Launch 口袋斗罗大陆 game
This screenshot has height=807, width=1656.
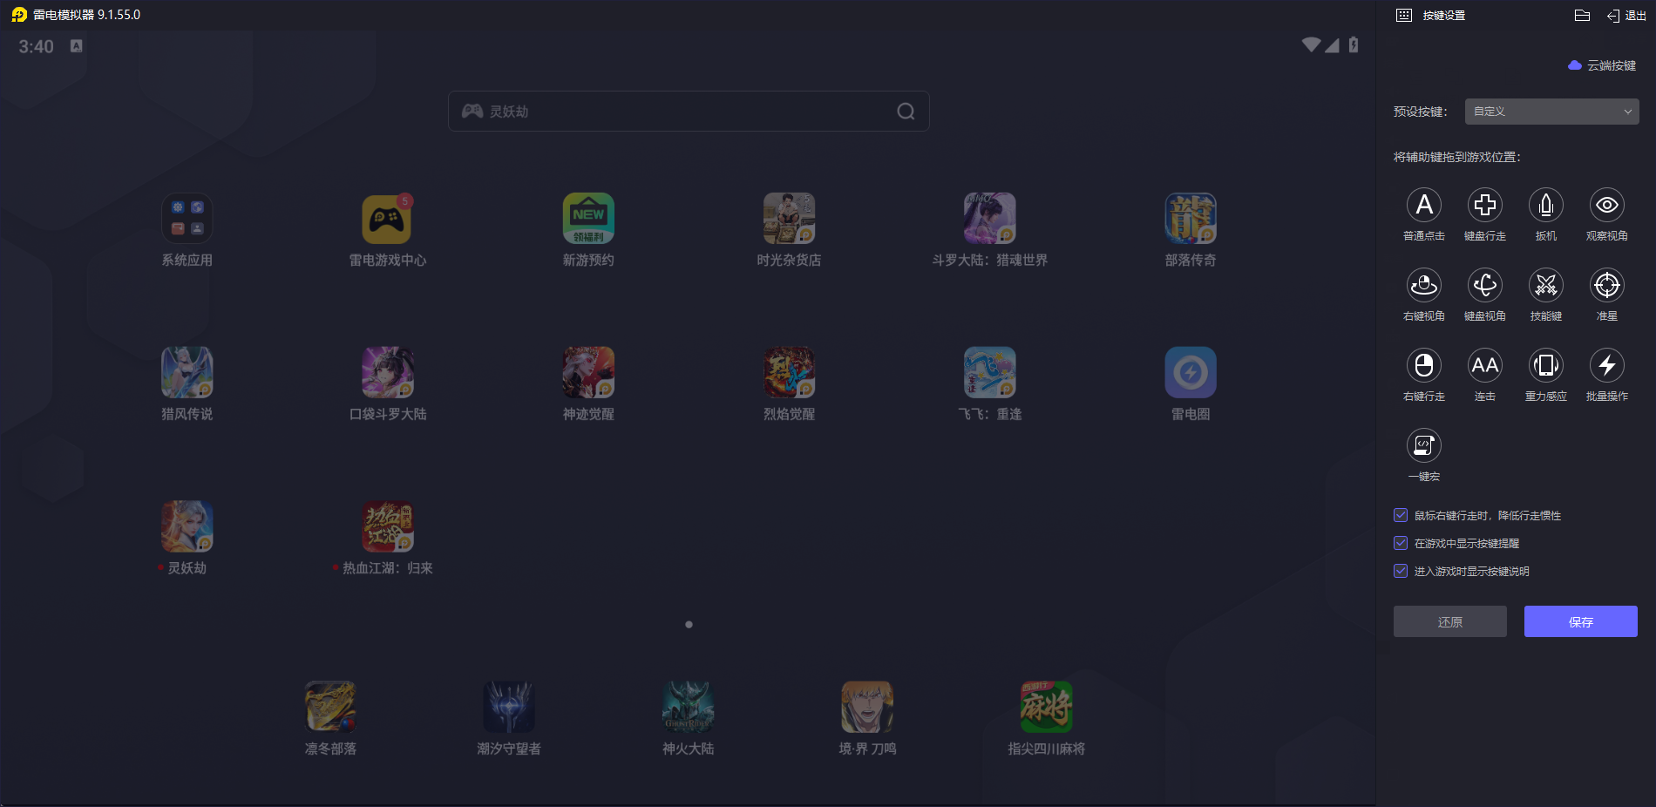(388, 372)
